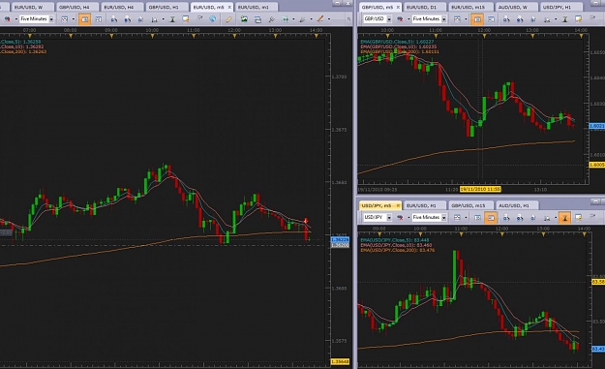
Task: Click chart type icon in GBP/USD toolbar
Action: (x=457, y=19)
